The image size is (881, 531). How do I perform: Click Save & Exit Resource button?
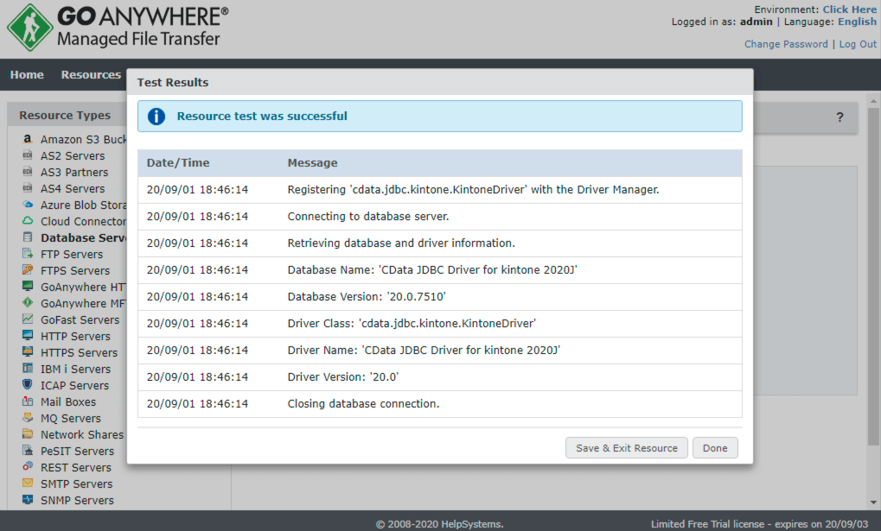coord(627,448)
